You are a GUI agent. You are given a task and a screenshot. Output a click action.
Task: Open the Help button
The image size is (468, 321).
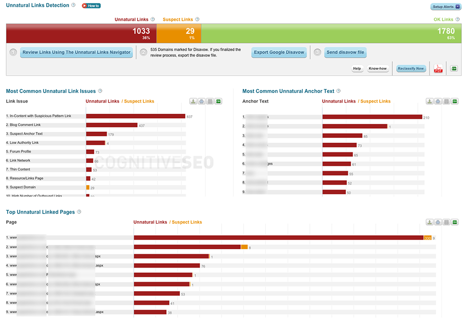pyautogui.click(x=357, y=68)
